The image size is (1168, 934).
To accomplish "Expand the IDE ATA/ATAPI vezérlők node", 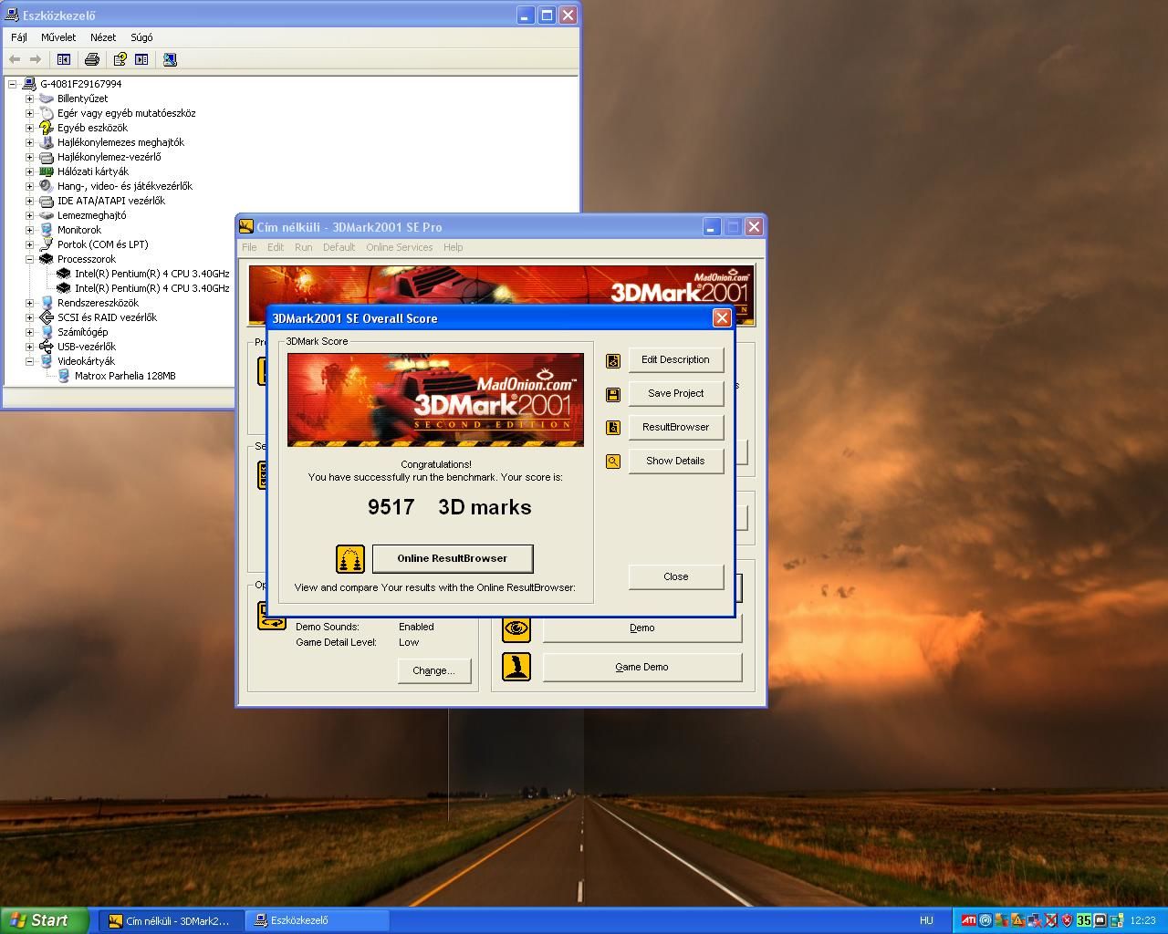I will point(29,201).
